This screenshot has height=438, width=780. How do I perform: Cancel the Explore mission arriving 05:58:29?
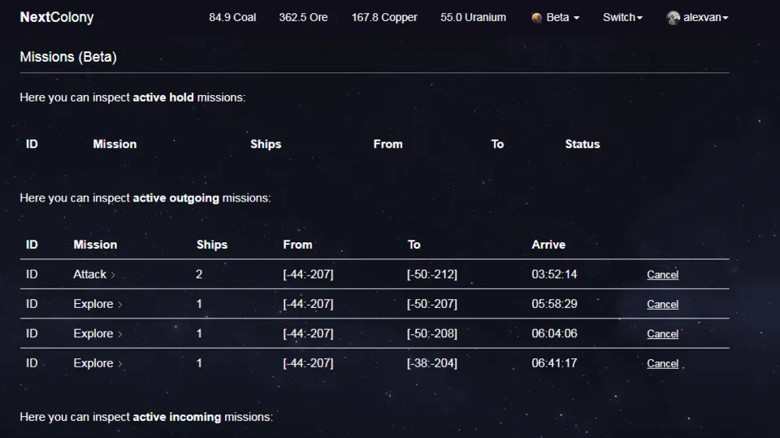tap(662, 305)
